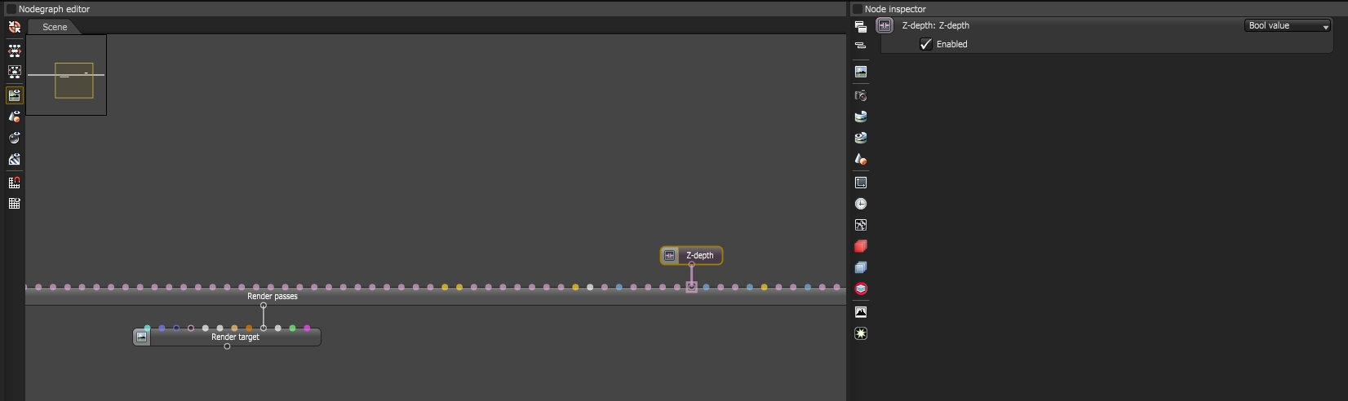Select the Z-depth node in graph
This screenshot has height=401, width=1348.
(691, 255)
